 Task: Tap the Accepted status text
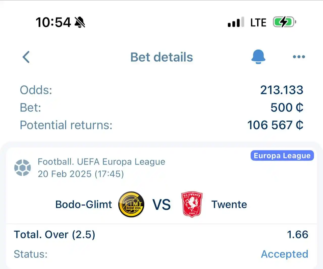tap(285, 254)
